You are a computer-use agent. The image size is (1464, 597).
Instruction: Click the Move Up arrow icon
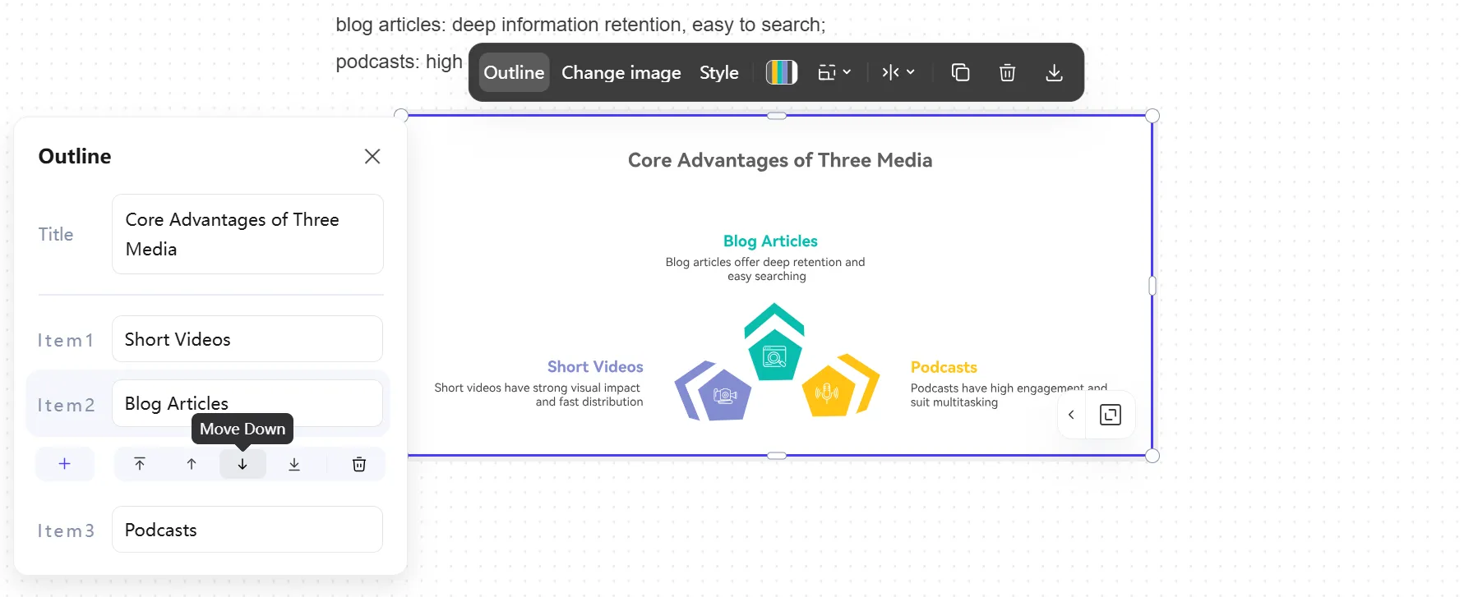[x=192, y=464]
